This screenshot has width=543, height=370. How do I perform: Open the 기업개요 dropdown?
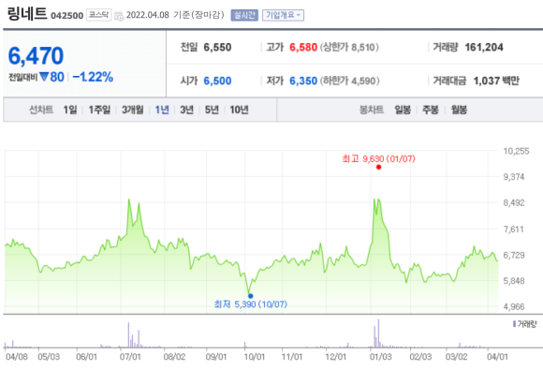pyautogui.click(x=283, y=15)
